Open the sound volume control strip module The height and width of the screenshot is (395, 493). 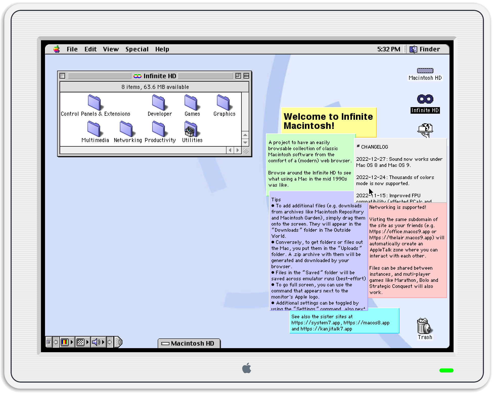[96, 342]
